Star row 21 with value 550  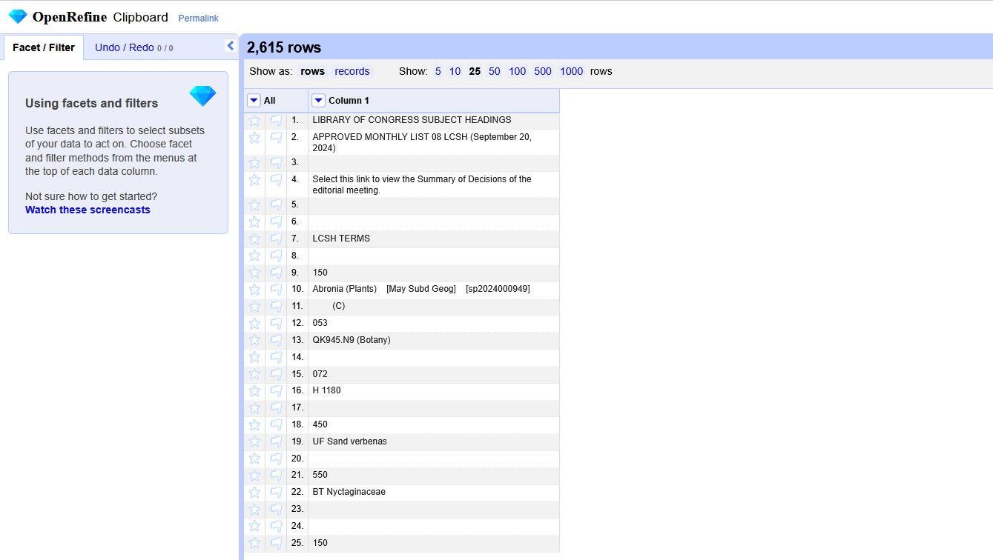click(x=254, y=475)
